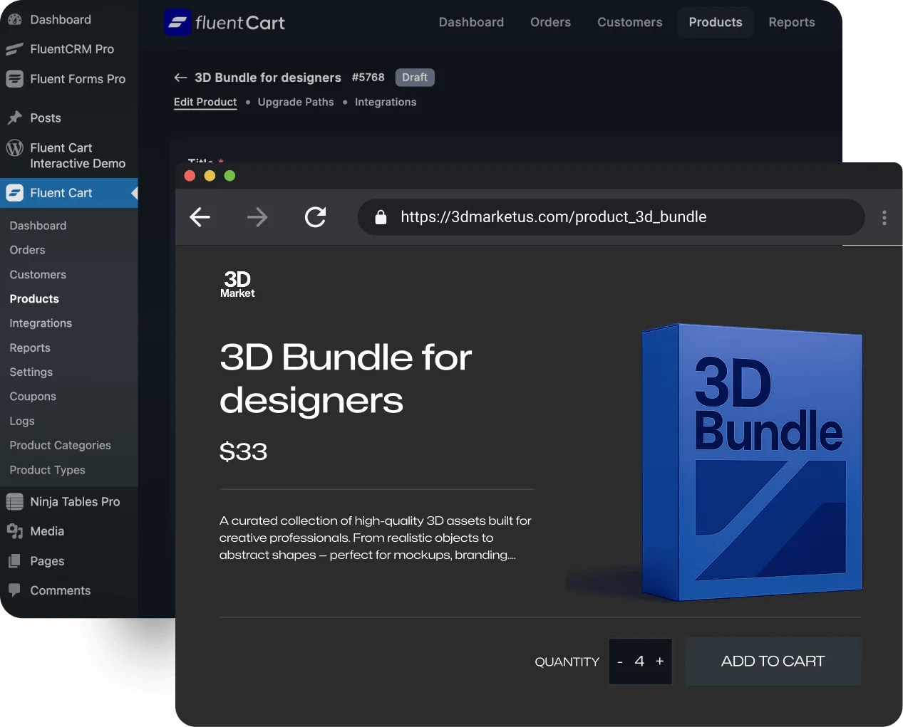Click the fluentCart logo in header
This screenshot has width=903, height=727.
[225, 23]
